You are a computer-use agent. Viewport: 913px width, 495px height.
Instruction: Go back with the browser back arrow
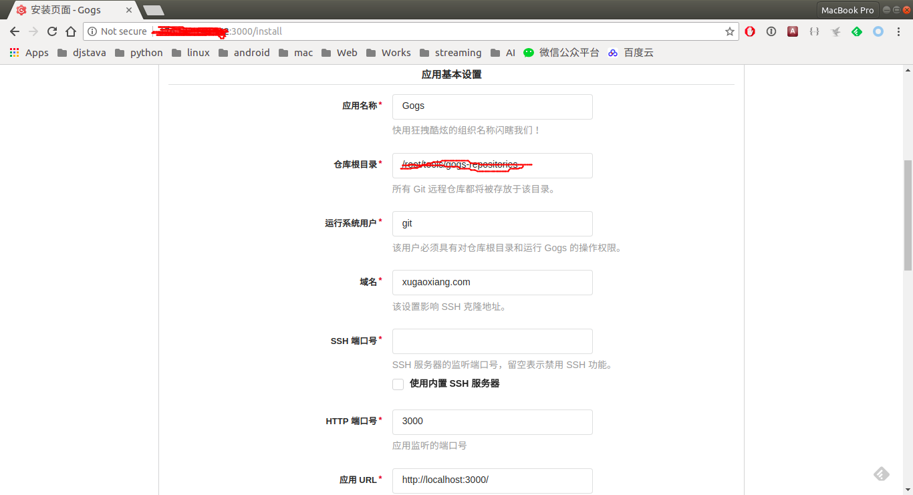pos(15,31)
